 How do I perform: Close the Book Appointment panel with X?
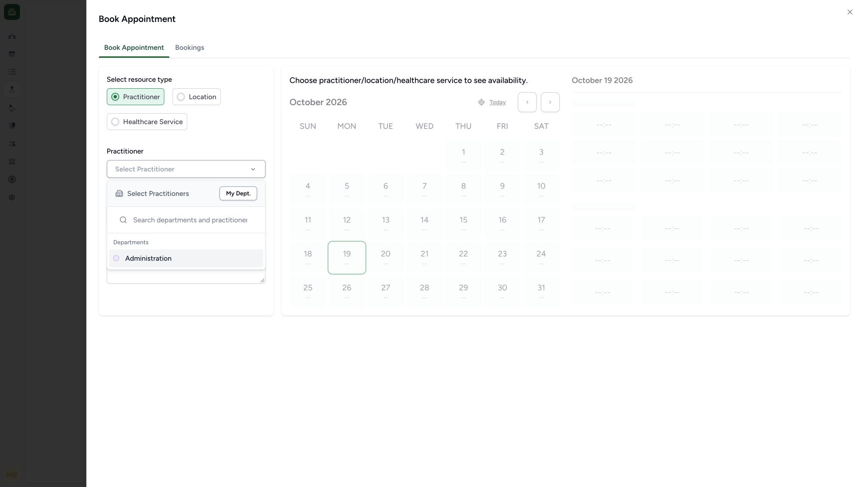point(850,12)
